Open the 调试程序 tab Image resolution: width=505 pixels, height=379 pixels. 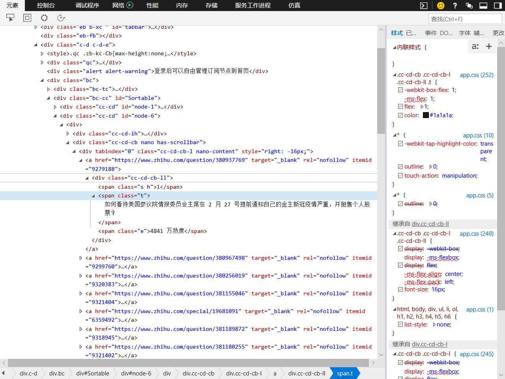click(x=87, y=6)
